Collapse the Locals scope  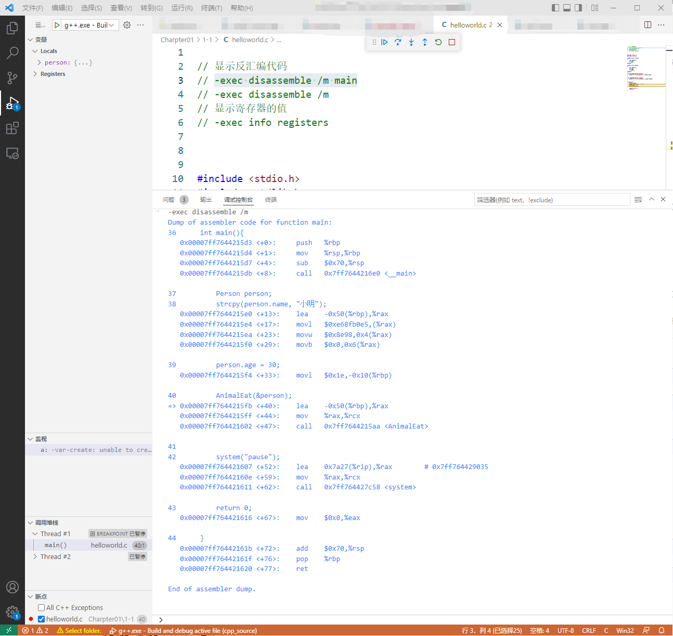point(88,51)
